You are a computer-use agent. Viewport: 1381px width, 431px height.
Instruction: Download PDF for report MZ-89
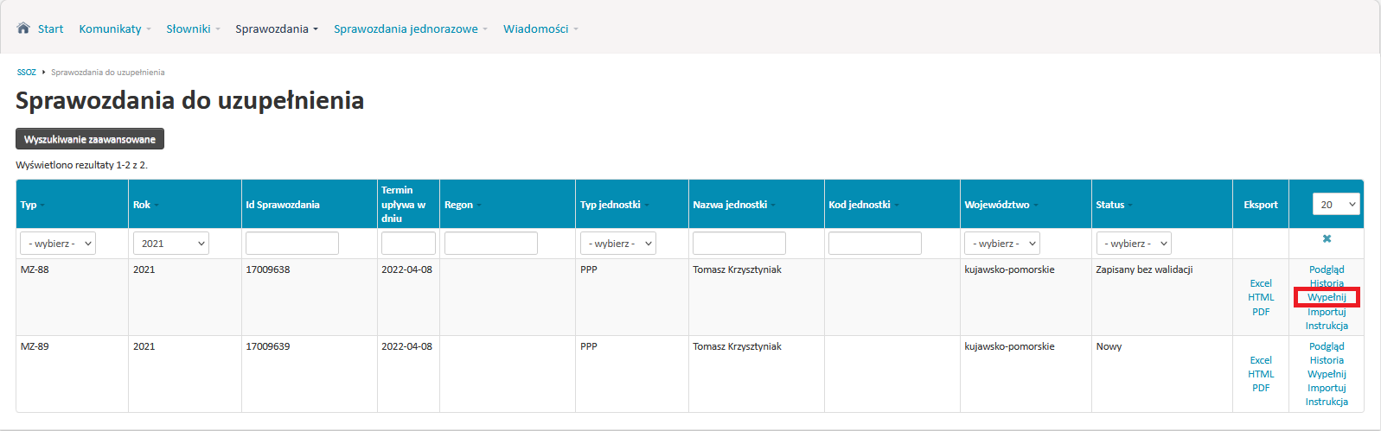click(1261, 388)
